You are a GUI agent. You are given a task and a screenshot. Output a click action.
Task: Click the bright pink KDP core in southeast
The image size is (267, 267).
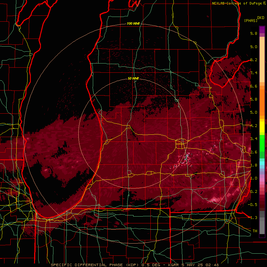[214, 199]
